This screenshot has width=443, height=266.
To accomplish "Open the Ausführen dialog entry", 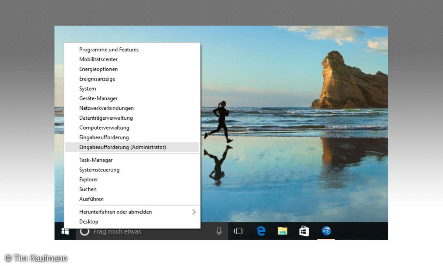I will (x=132, y=199).
